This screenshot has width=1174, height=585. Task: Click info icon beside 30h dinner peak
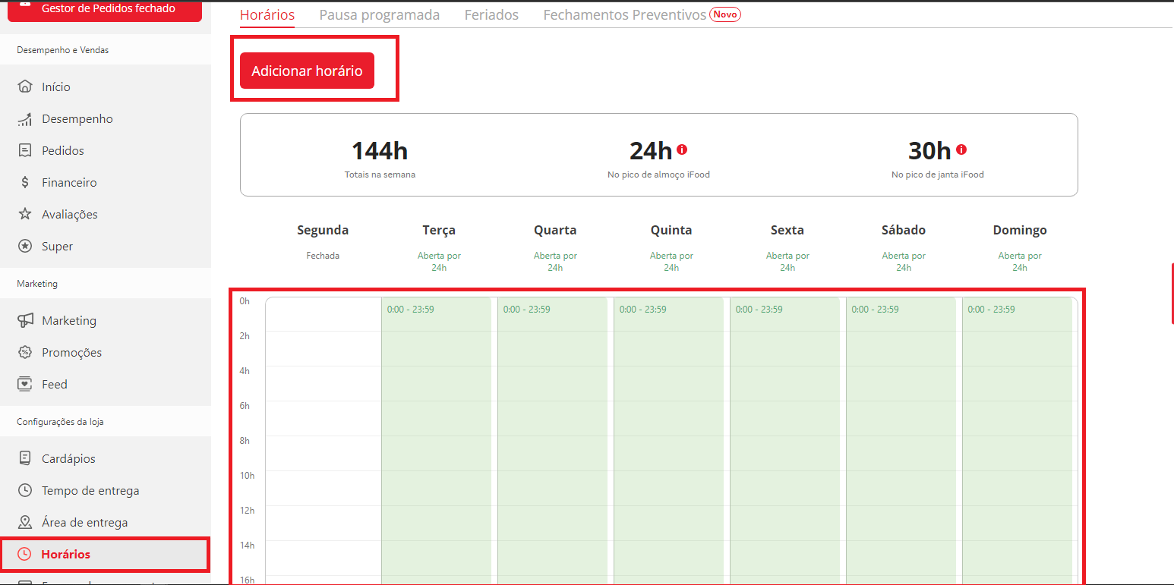tap(961, 149)
